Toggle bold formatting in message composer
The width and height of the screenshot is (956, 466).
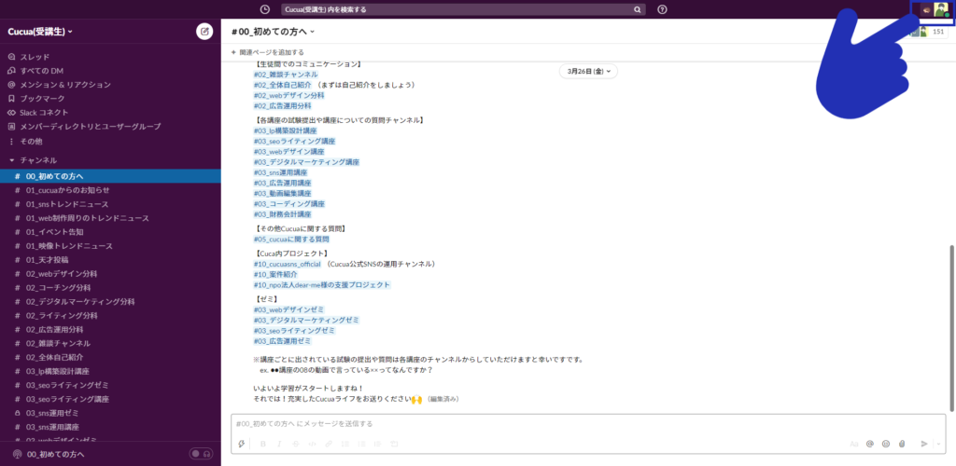point(262,444)
